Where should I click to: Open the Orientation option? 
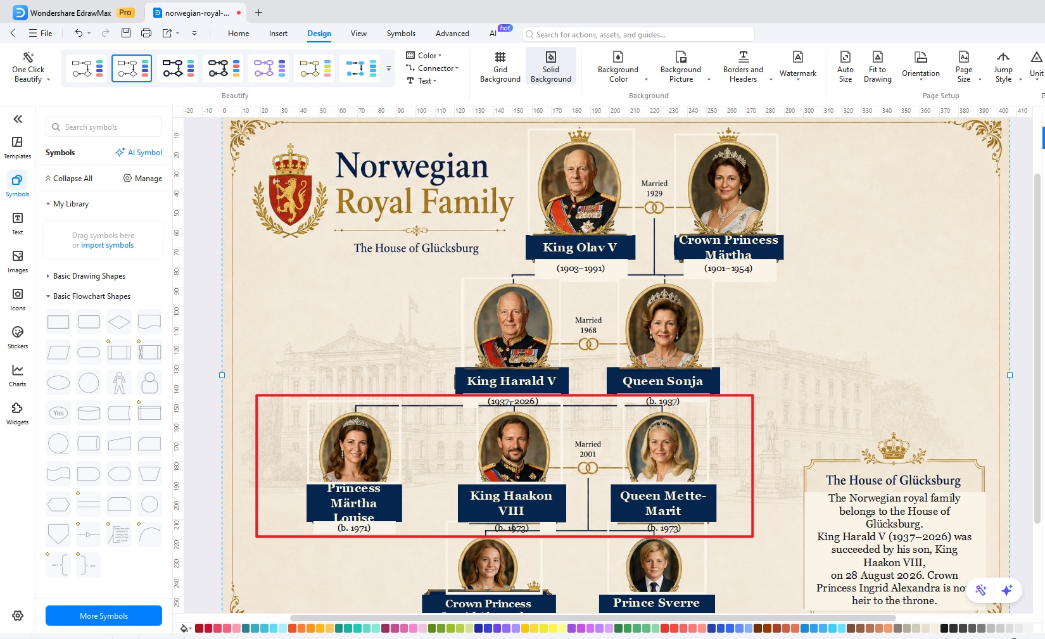click(921, 66)
